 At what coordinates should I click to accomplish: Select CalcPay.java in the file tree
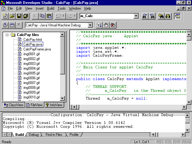click(33, 44)
